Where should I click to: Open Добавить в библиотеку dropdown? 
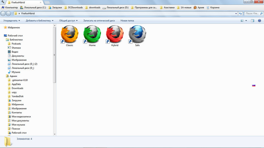coord(40,21)
